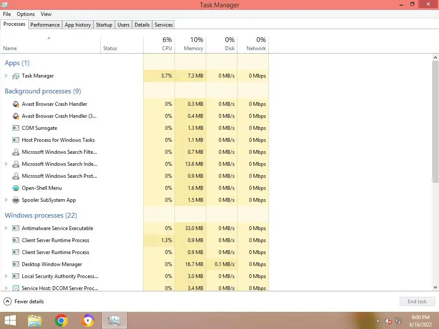Click the scrollbar down arrow
This screenshot has width=439, height=329.
point(435,287)
